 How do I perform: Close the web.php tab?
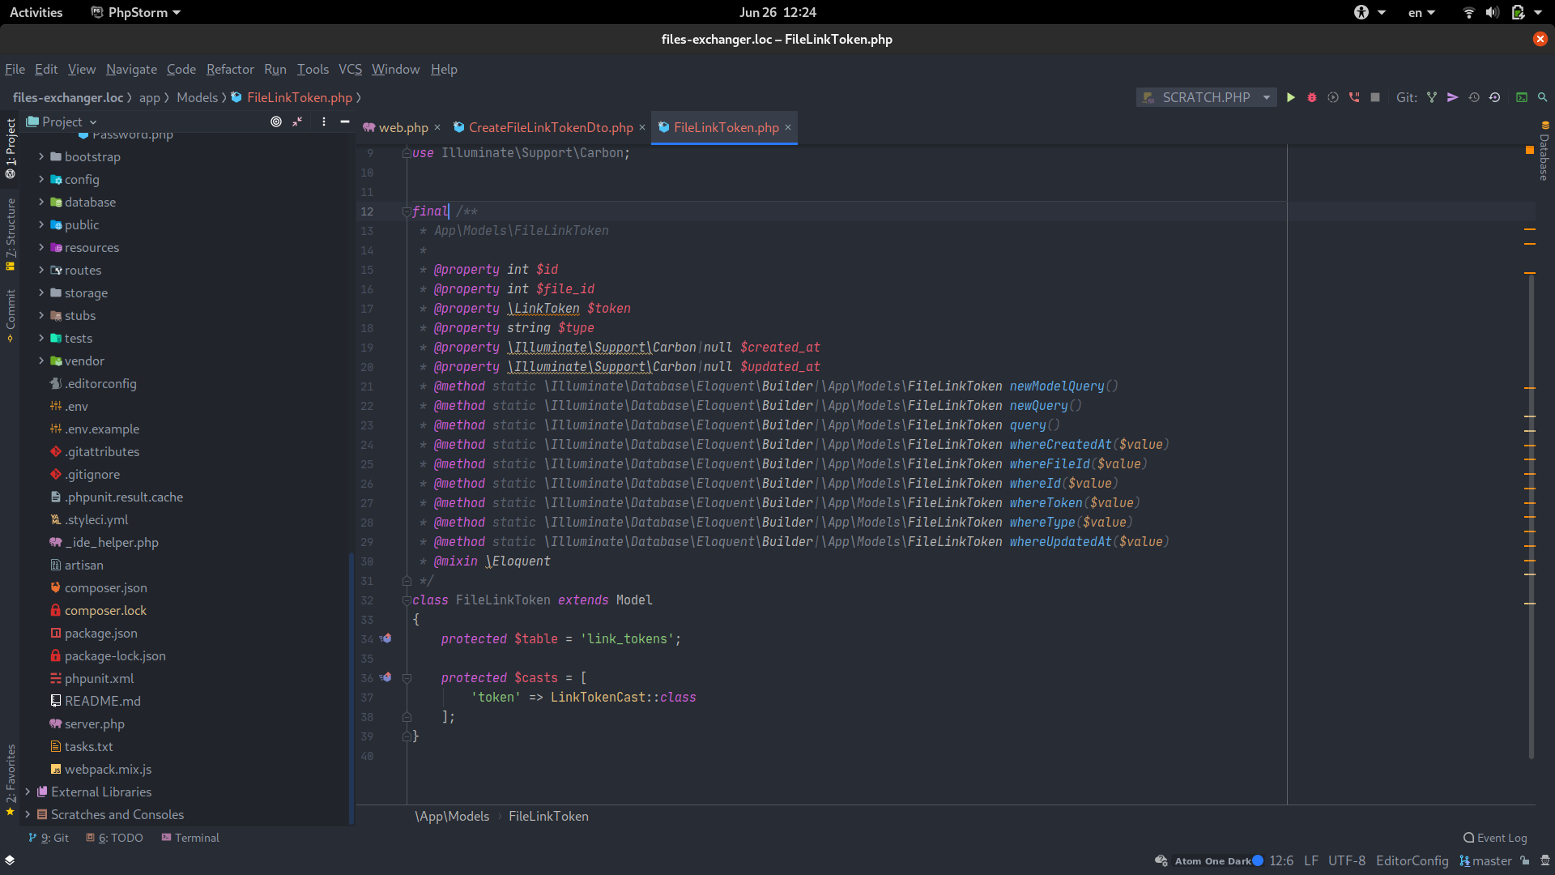pos(437,127)
